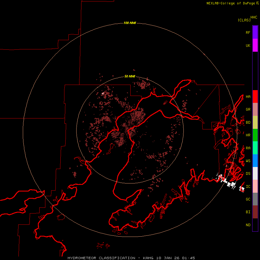This screenshot has width=260, height=260.
Task: Click the BI legend label
Action: (248, 212)
